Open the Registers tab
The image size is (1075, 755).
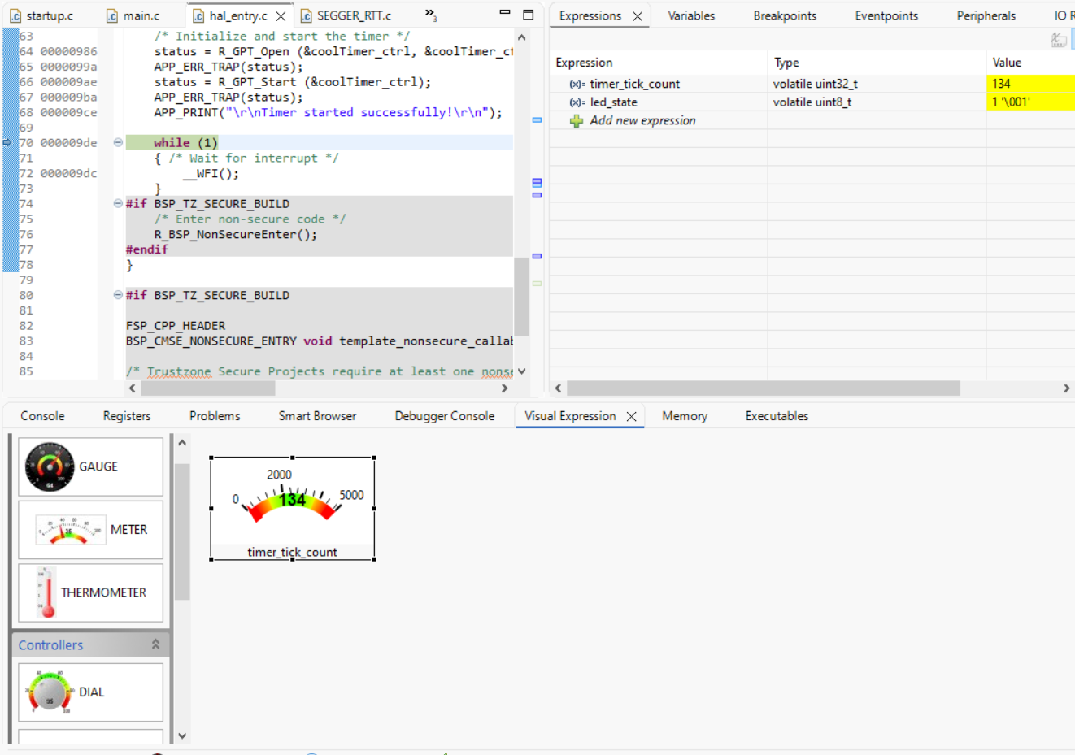[x=127, y=416]
